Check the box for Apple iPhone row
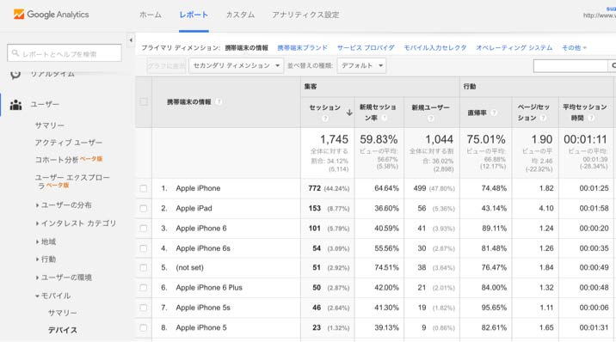Viewport: 616px width, 342px height. 144,188
